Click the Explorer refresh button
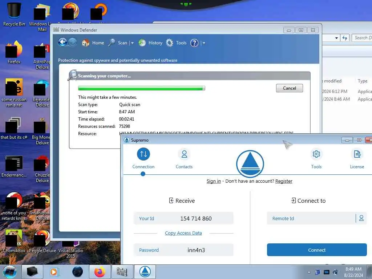The width and height of the screenshot is (372, 279). [345, 38]
